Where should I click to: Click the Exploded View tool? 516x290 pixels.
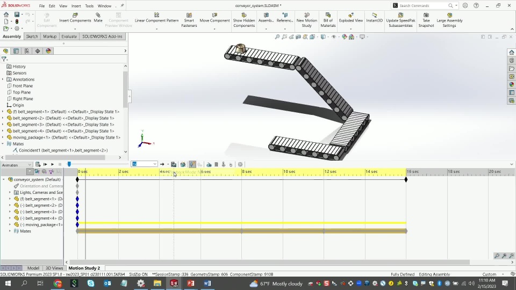pos(351,18)
